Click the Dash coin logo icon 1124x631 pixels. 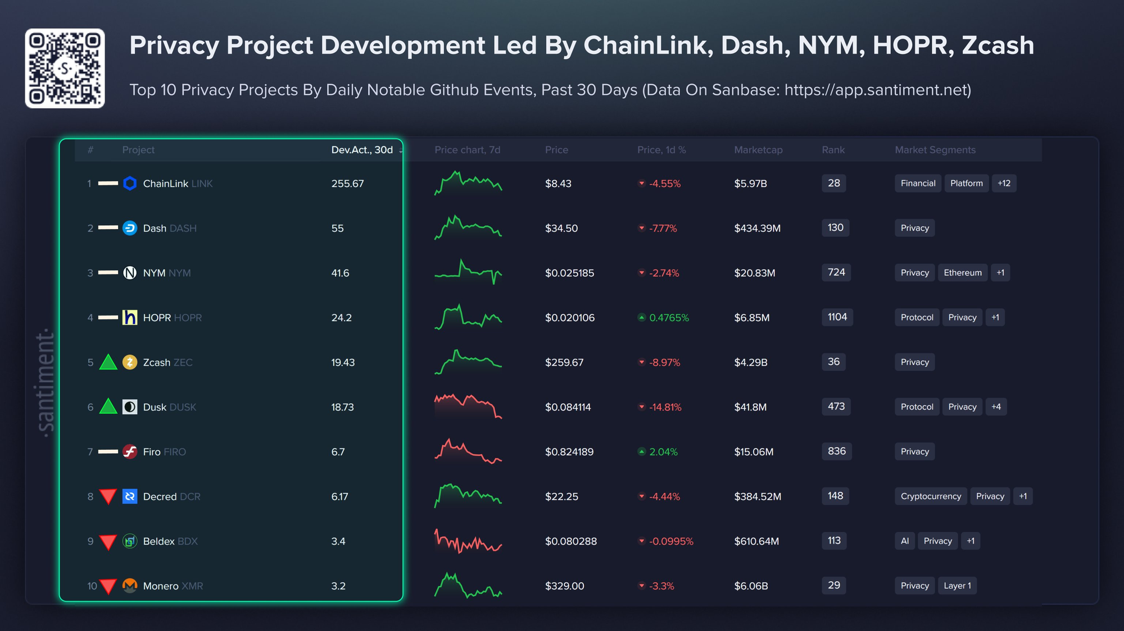pyautogui.click(x=130, y=228)
